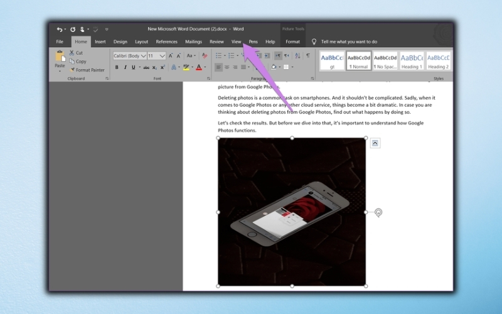
Task: Toggle left-to-right text direction
Action: pyautogui.click(x=278, y=56)
